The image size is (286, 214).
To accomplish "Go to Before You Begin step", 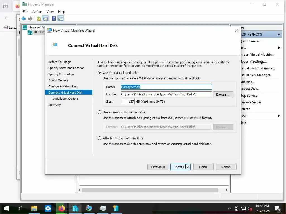I will (60, 62).
